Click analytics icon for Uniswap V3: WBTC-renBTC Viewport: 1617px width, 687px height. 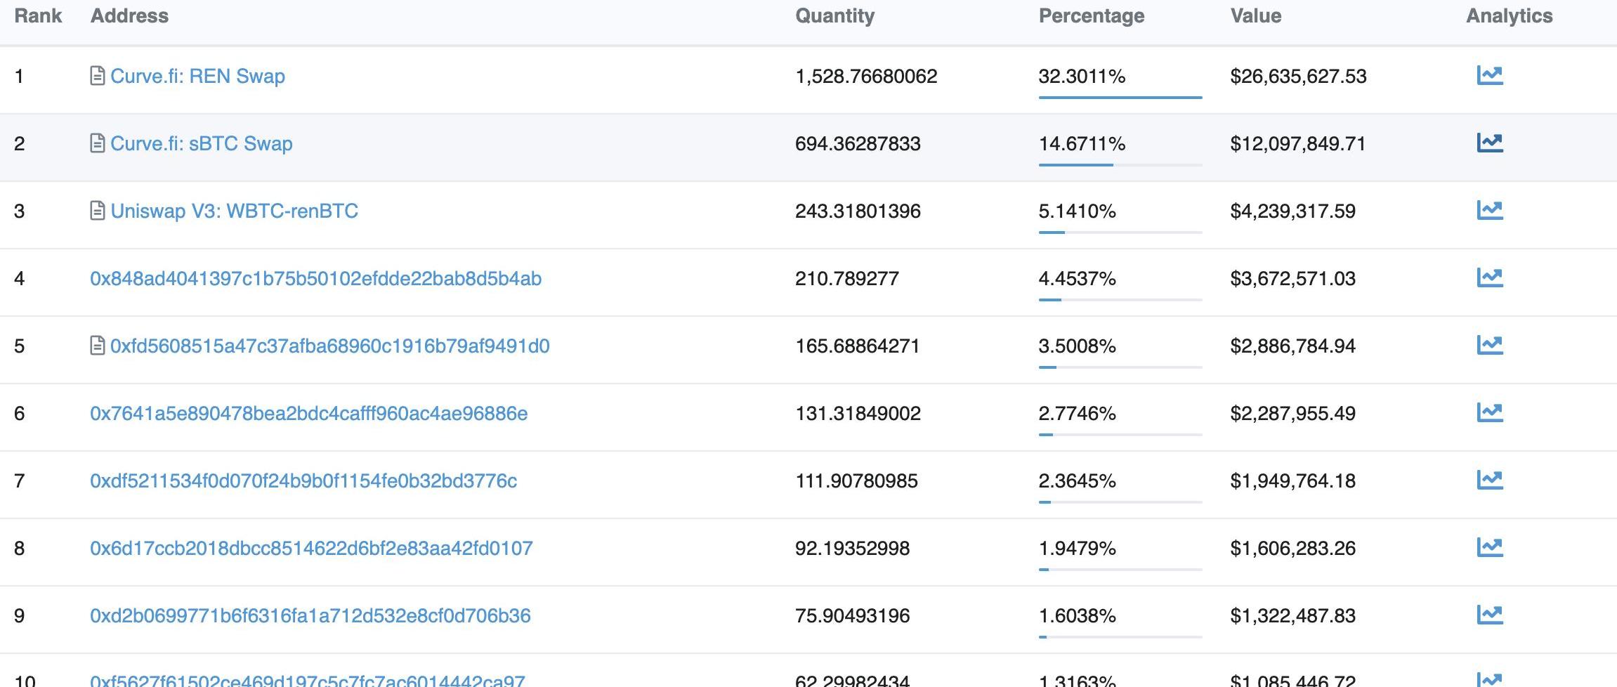click(1489, 210)
